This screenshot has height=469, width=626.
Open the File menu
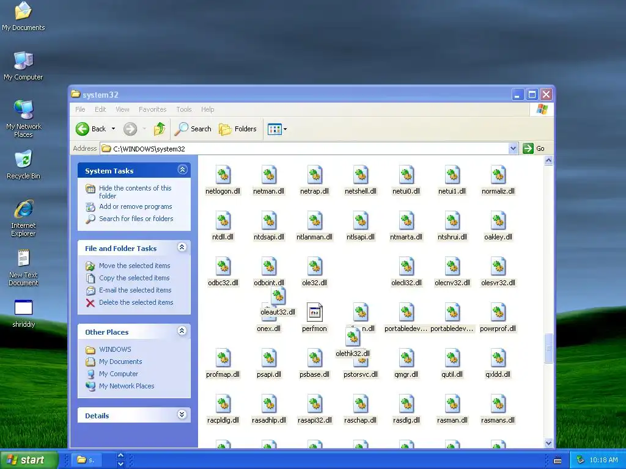point(80,109)
